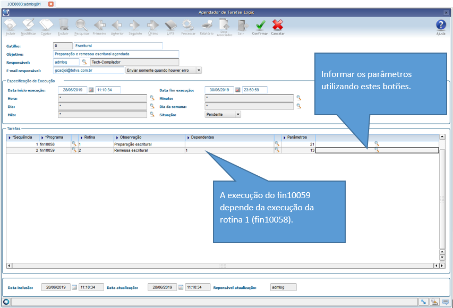Image resolution: width=453 pixels, height=308 pixels.
Task: Sort by Dependentes column header
Action: [x=229, y=137]
